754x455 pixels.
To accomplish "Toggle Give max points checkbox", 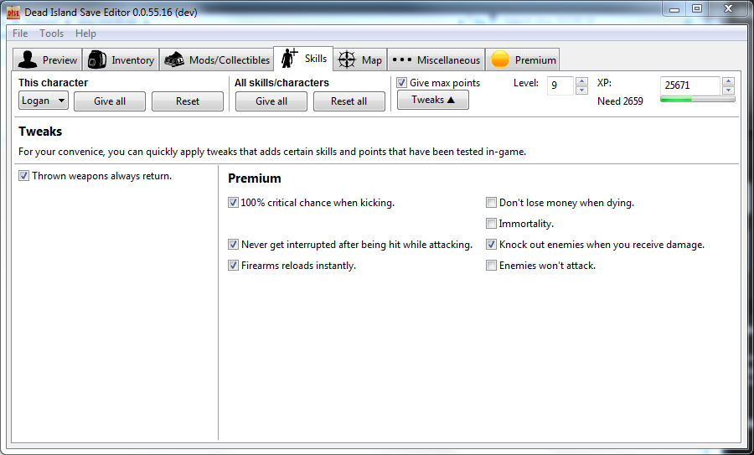I will tap(402, 83).
